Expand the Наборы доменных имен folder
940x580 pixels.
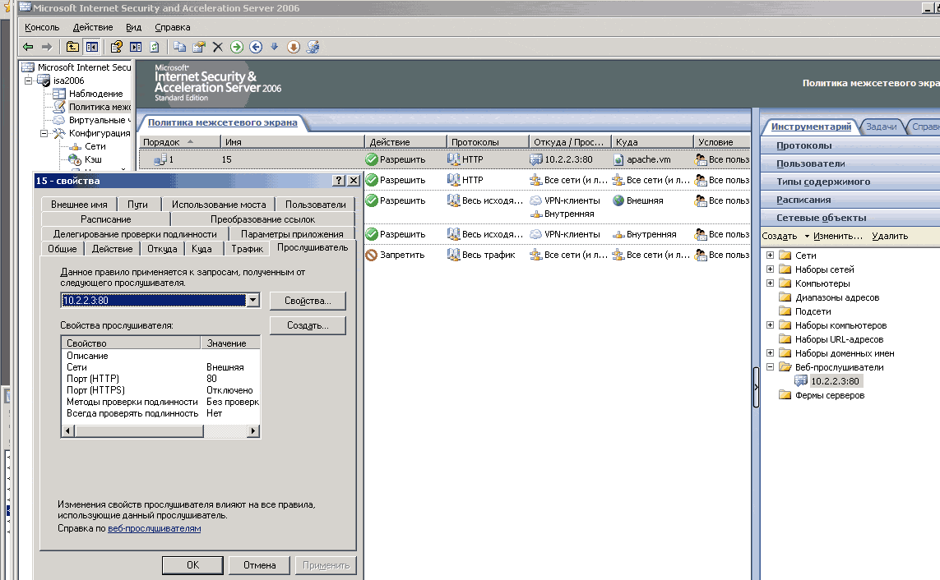(x=771, y=352)
